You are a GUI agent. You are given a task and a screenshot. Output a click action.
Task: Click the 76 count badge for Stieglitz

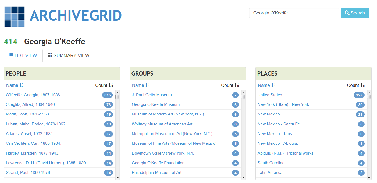click(109, 105)
